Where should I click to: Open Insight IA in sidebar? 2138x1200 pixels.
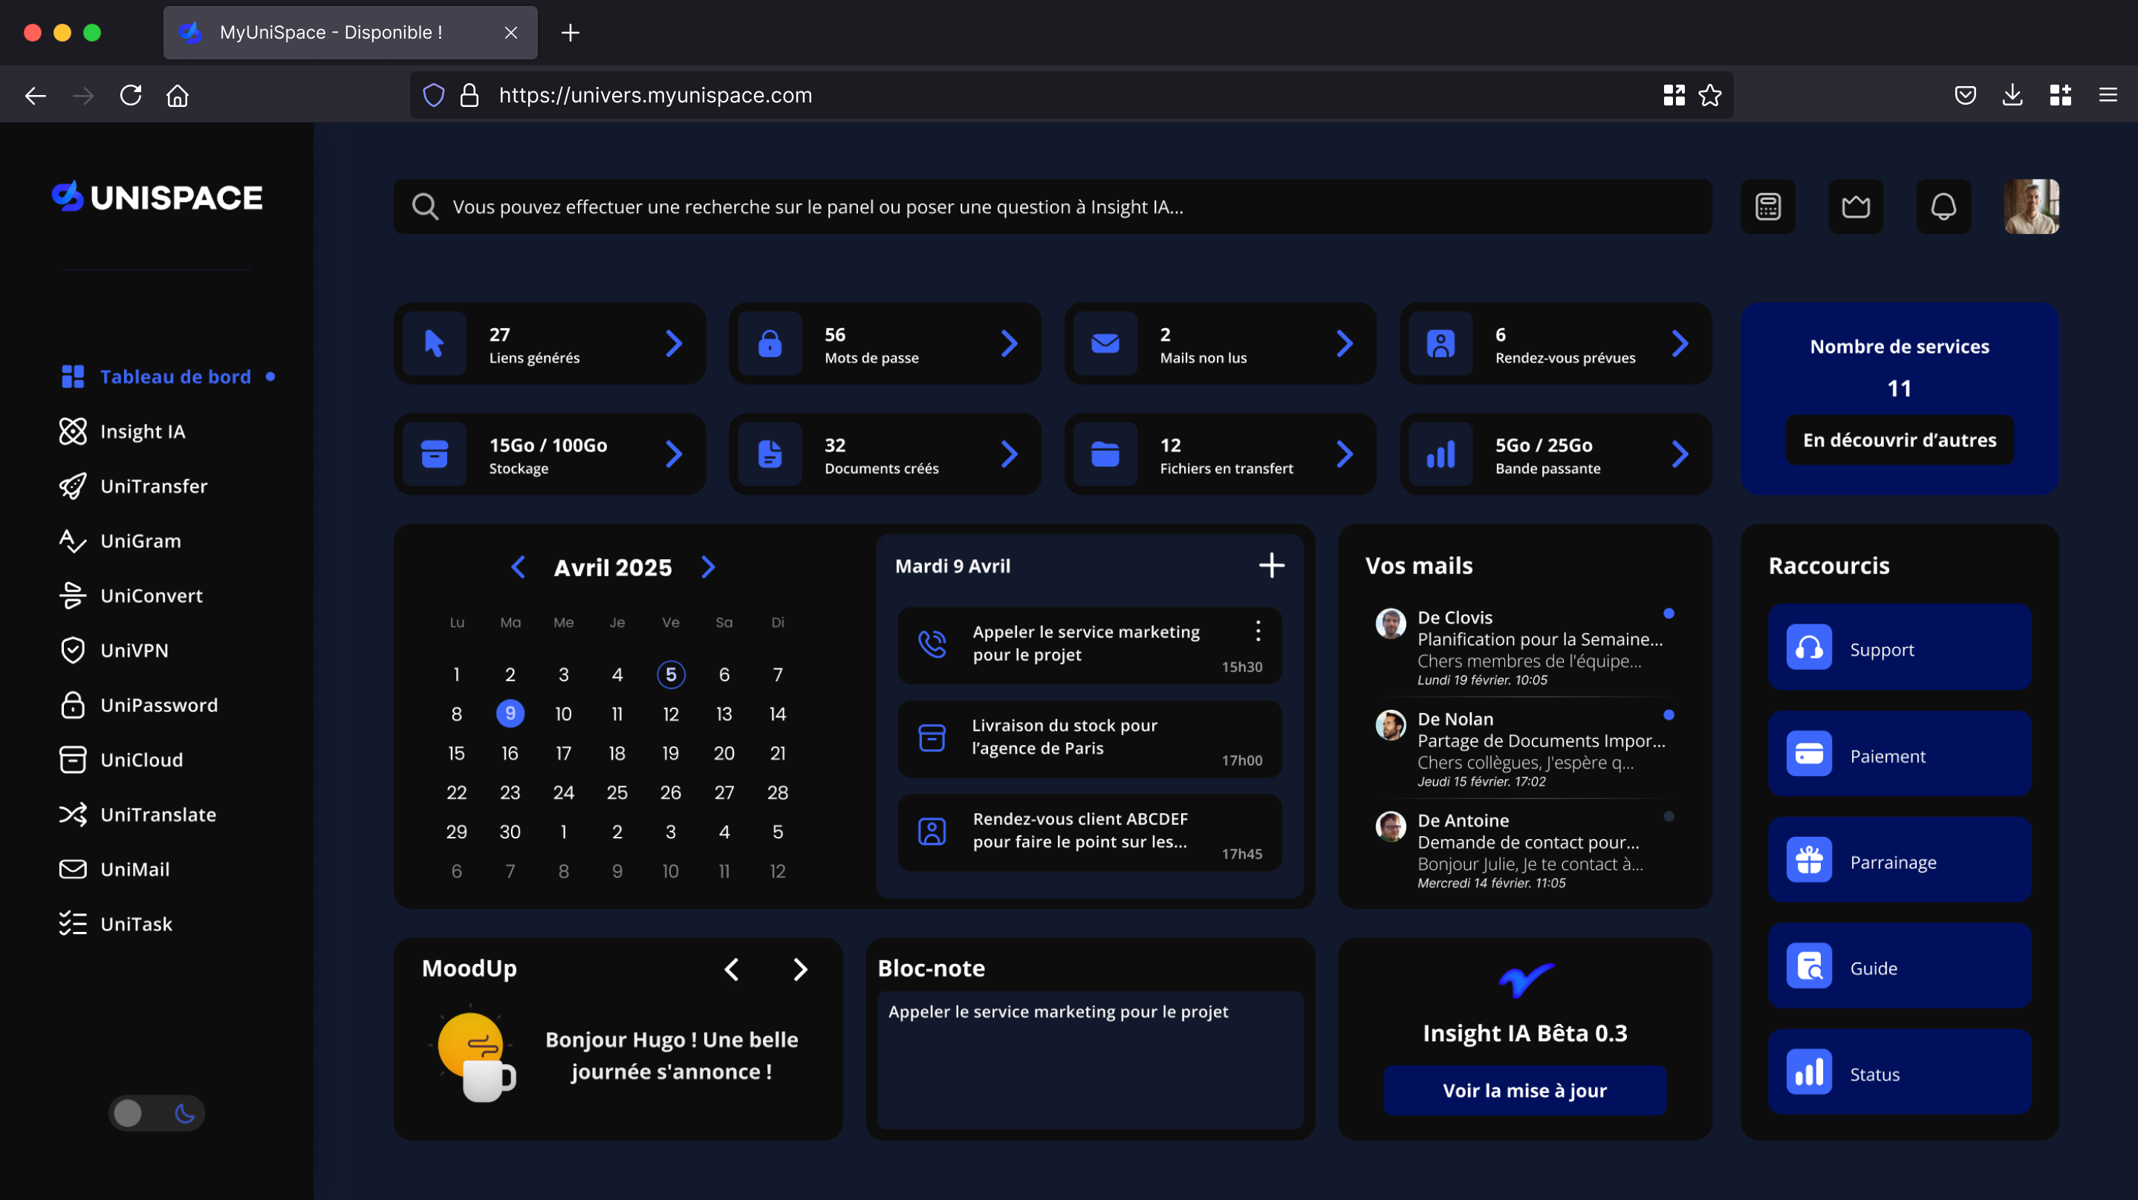tap(123, 431)
